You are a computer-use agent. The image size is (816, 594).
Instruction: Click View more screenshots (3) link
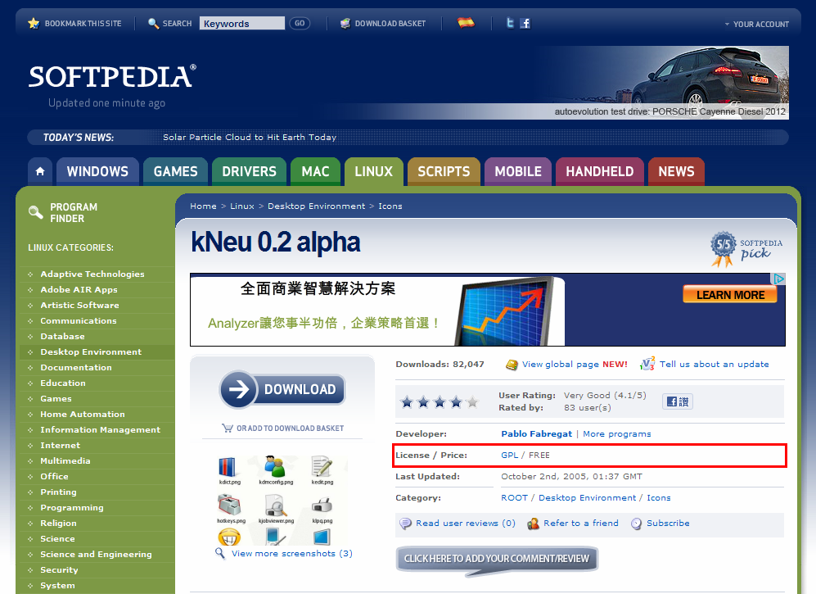point(292,553)
